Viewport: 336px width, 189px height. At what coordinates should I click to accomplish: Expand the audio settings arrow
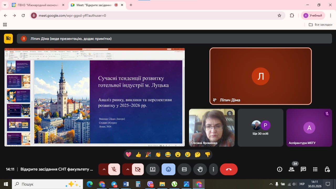point(104,169)
